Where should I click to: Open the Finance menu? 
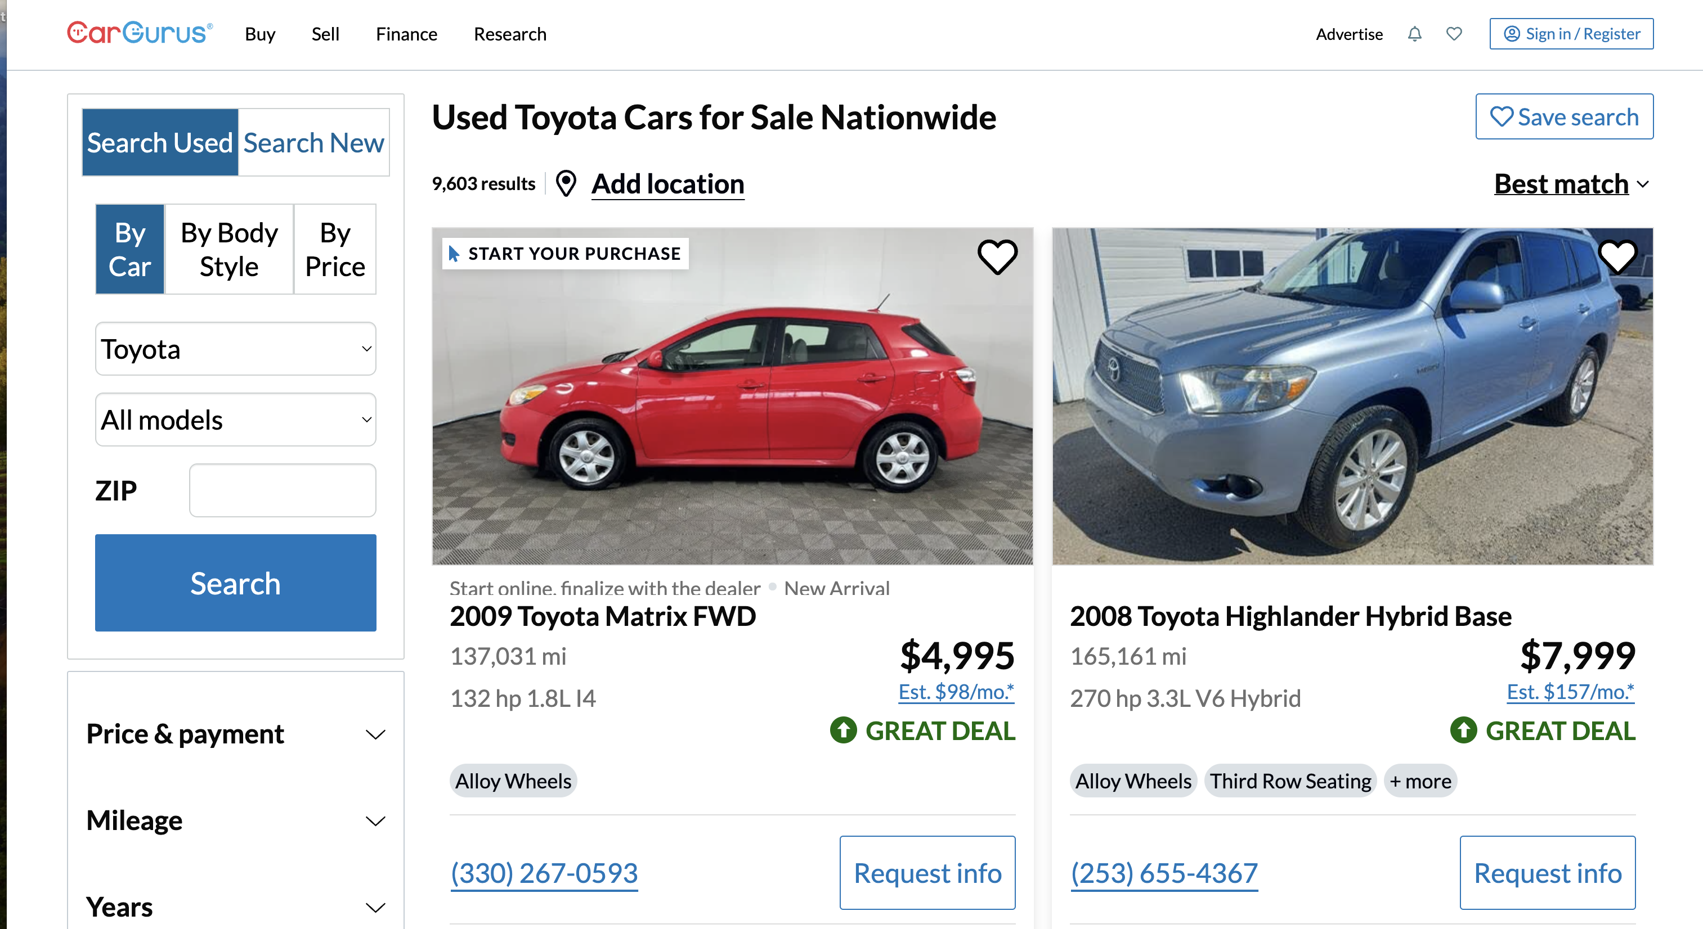coord(406,34)
